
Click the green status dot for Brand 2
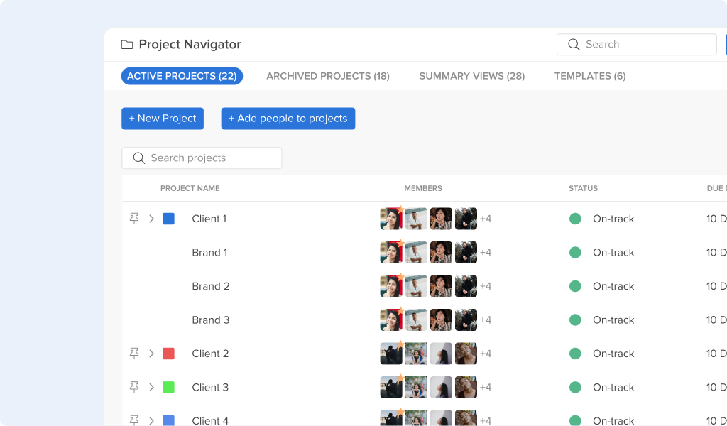click(x=575, y=286)
